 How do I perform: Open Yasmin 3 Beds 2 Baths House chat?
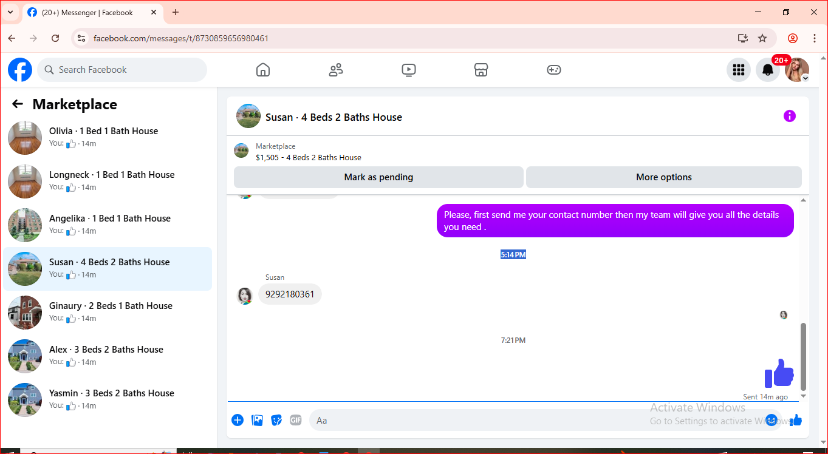(108, 399)
